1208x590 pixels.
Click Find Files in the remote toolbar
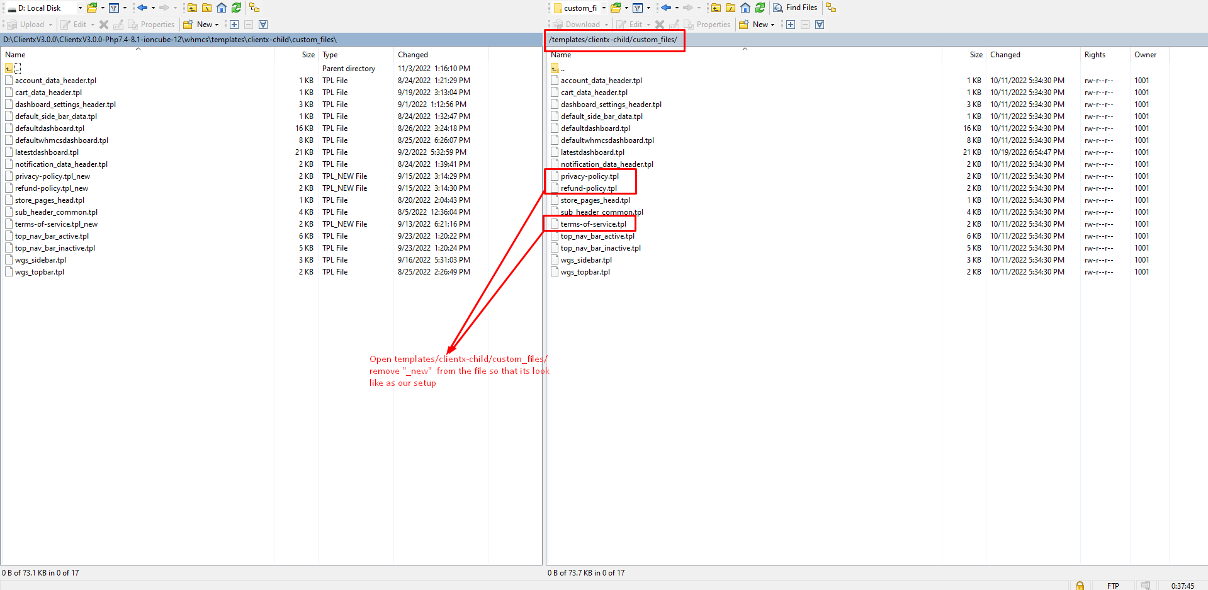pos(795,8)
